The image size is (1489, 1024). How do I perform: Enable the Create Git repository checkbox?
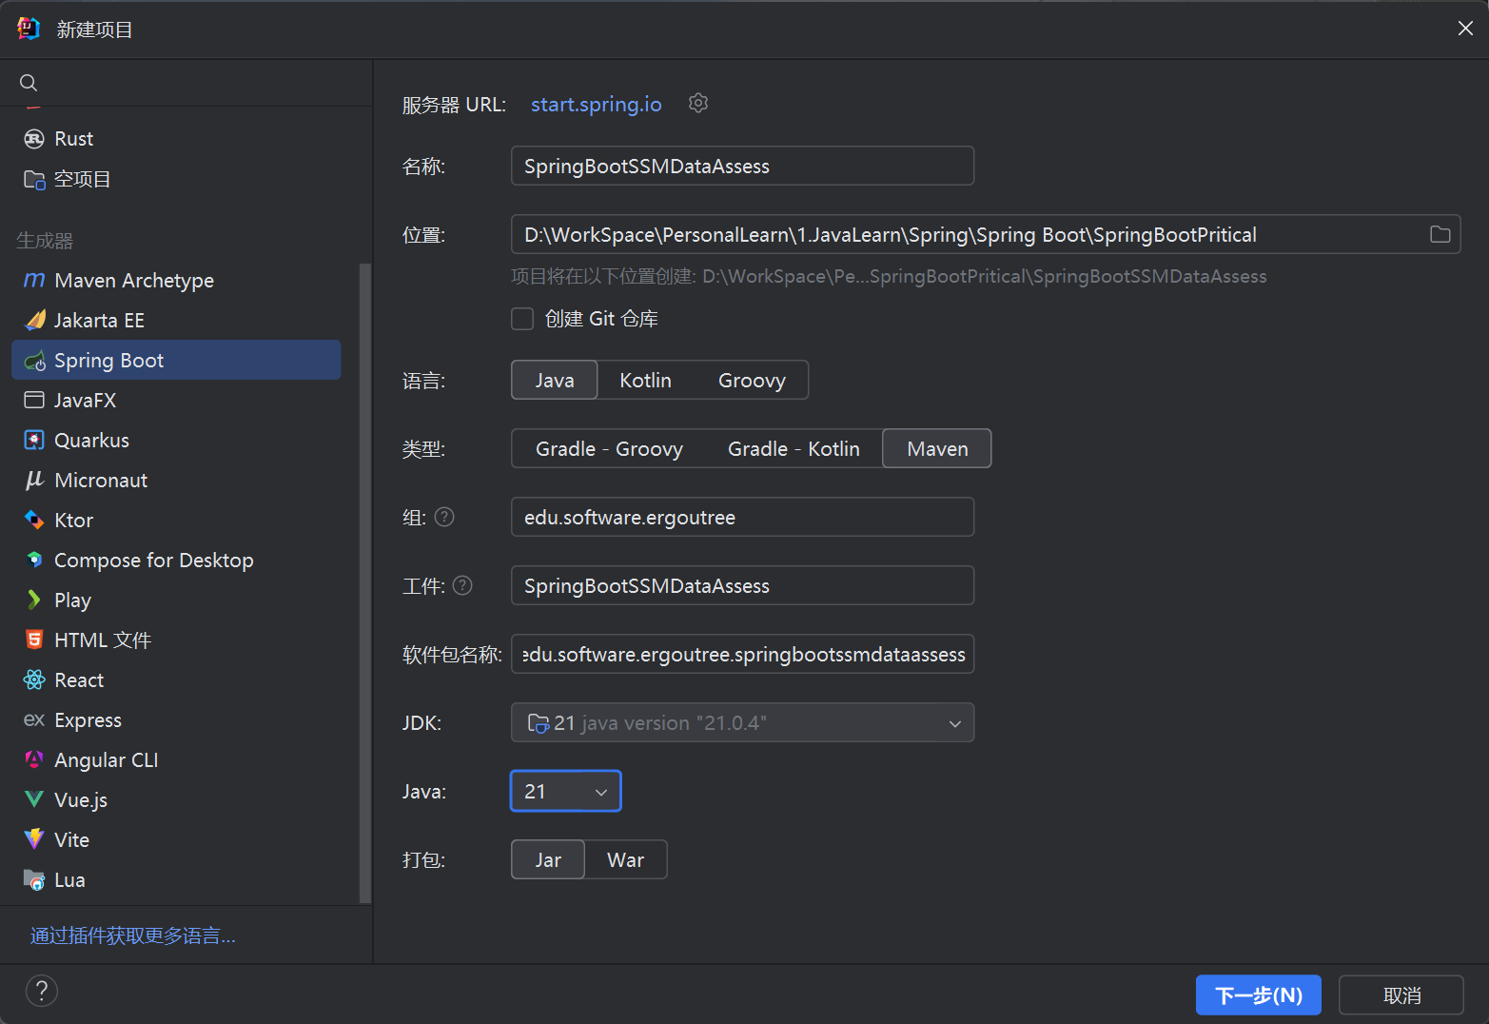522,319
